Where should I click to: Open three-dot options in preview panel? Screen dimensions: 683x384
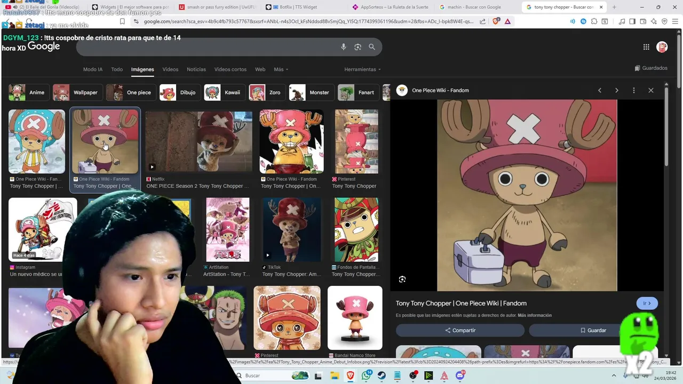coord(634,90)
